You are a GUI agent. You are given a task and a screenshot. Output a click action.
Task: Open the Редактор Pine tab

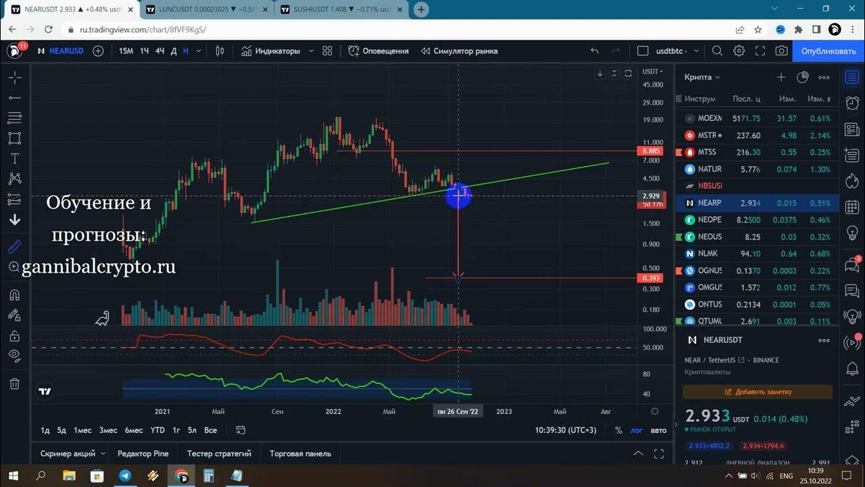[x=143, y=453]
